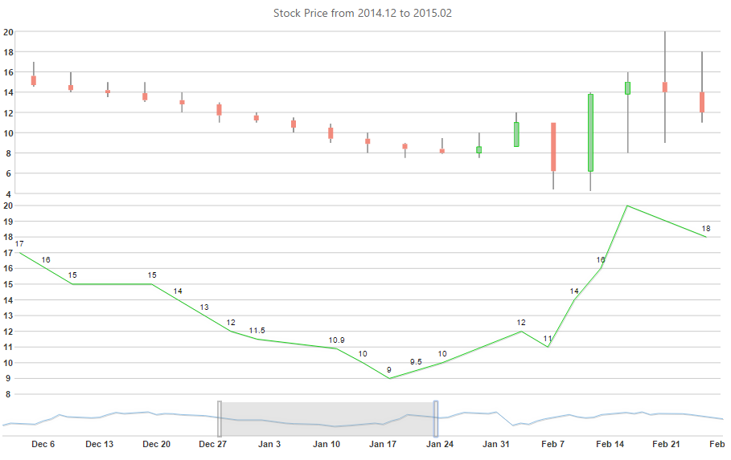The image size is (731, 460).
Task: Click the 'Jan 17' date axis label
Action: click(x=383, y=444)
